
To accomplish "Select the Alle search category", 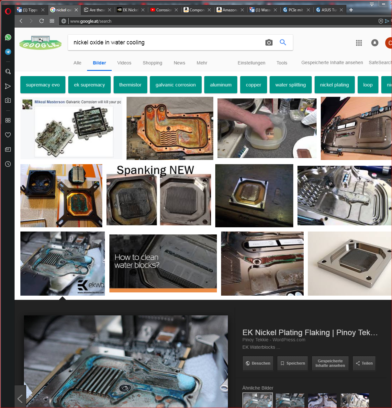I will point(77,63).
